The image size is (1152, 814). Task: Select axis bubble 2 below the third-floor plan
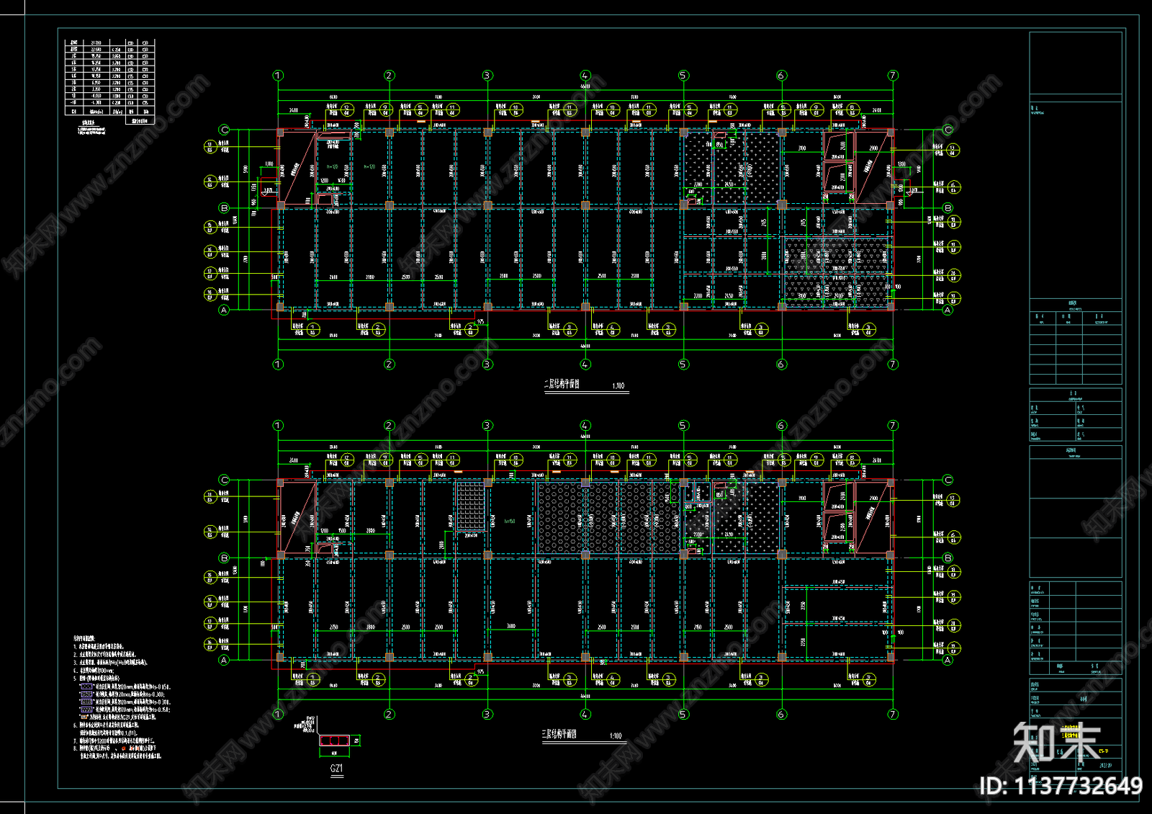coord(390,715)
